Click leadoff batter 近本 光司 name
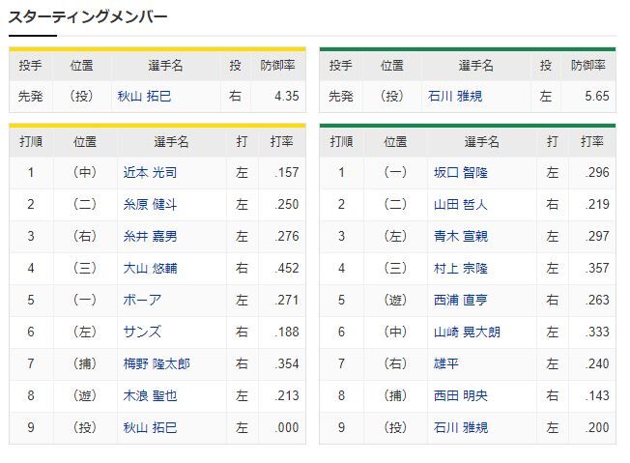 click(150, 172)
